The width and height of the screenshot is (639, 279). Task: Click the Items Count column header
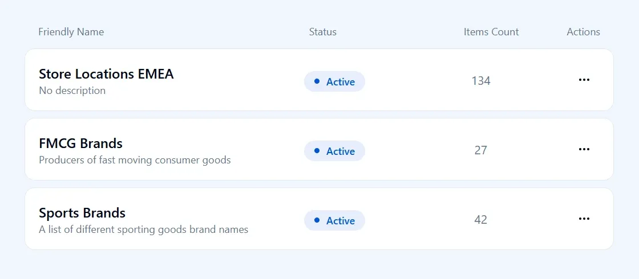pos(491,32)
